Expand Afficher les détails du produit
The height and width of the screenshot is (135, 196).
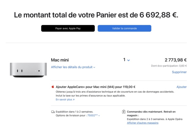tap(73, 67)
